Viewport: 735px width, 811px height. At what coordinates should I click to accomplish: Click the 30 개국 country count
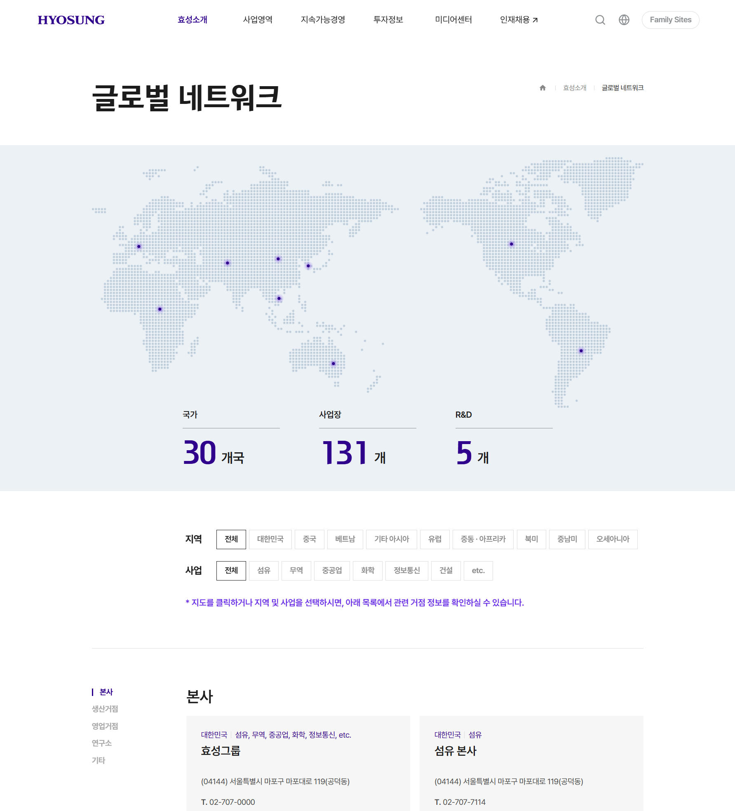click(214, 453)
